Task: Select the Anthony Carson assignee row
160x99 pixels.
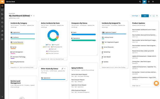Action: click(x=114, y=38)
